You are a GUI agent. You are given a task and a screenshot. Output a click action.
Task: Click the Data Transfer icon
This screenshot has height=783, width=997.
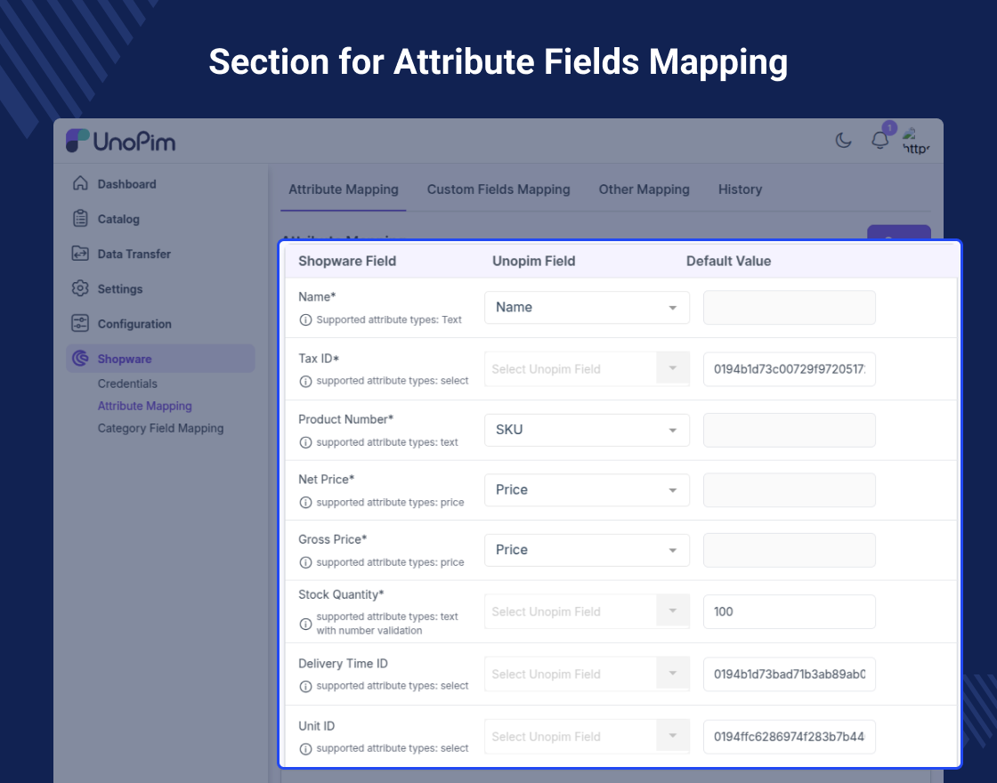tap(80, 254)
